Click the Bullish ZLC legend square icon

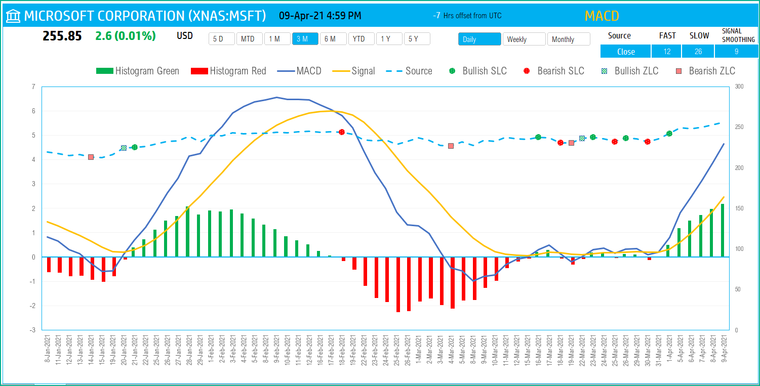coord(604,71)
